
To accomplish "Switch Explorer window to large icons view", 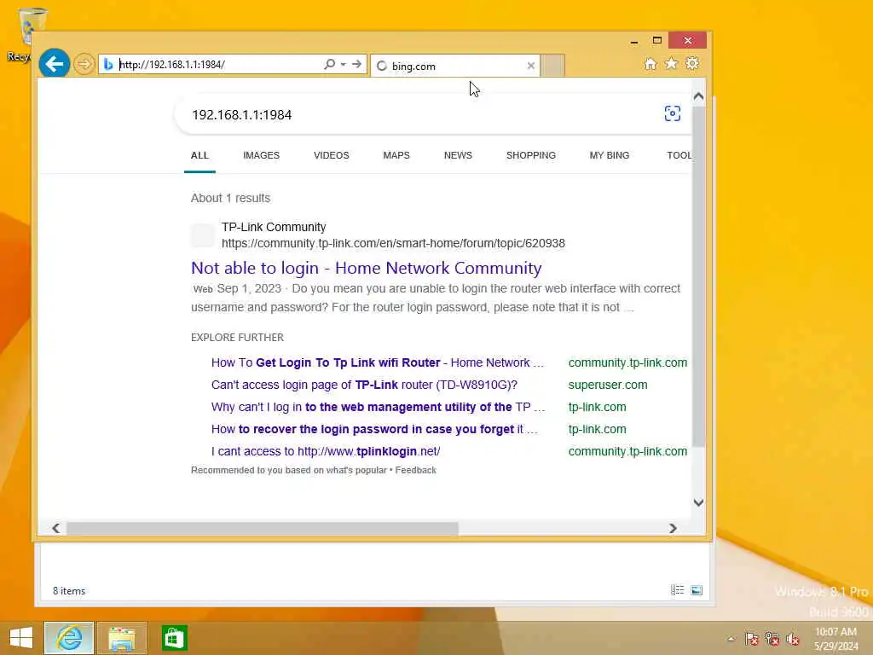I will click(697, 590).
